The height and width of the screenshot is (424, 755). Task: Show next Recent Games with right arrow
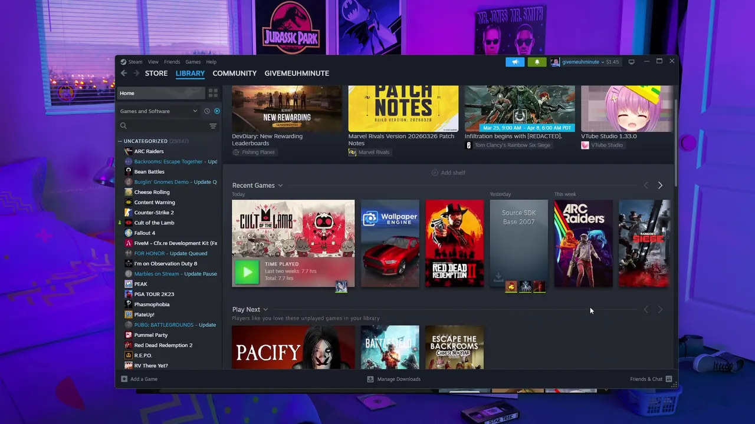[660, 185]
